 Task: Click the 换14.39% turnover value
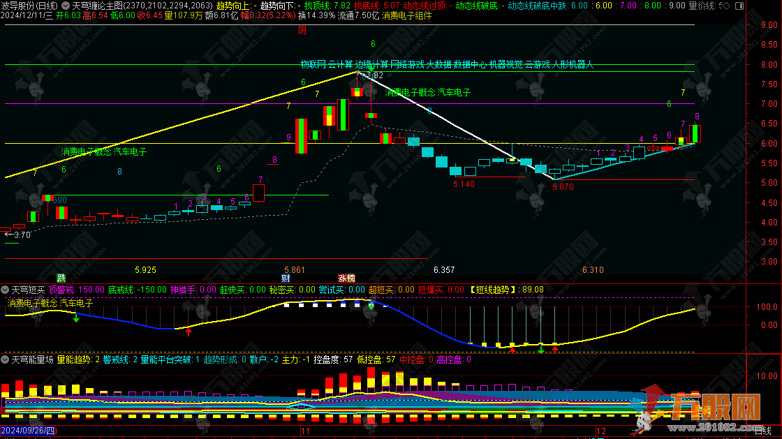click(x=317, y=15)
